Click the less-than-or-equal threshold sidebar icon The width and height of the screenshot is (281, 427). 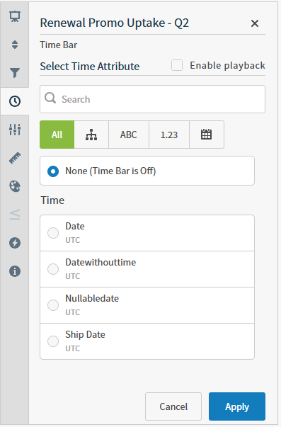point(15,215)
